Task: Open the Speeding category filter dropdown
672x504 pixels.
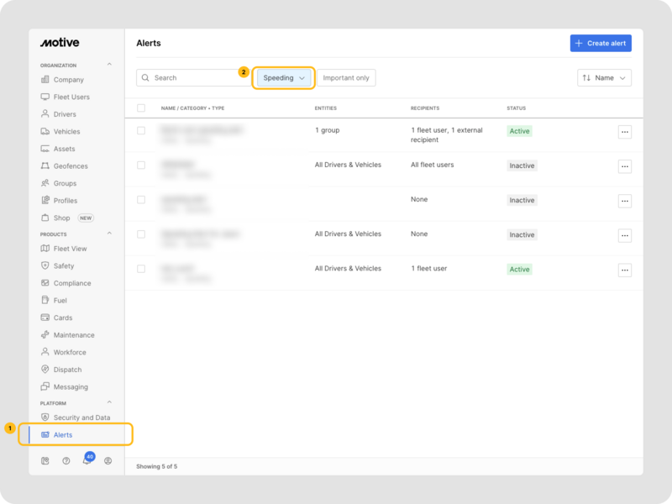Action: click(285, 78)
